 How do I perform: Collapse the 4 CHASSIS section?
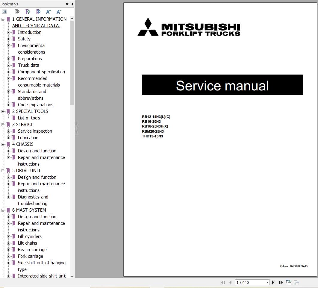pos(3,144)
